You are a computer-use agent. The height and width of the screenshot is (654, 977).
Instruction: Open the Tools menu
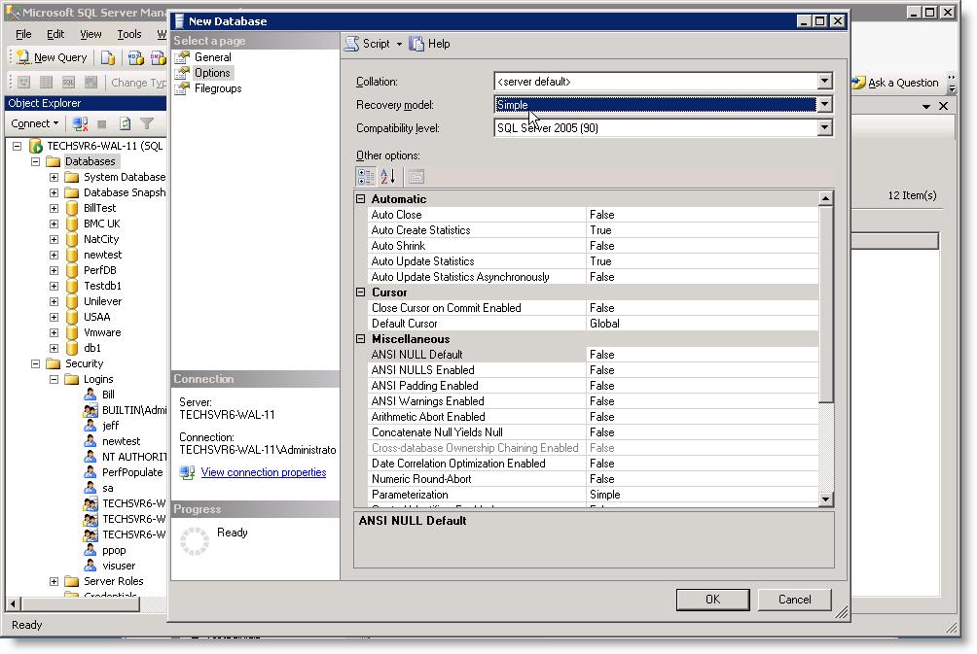pos(129,34)
